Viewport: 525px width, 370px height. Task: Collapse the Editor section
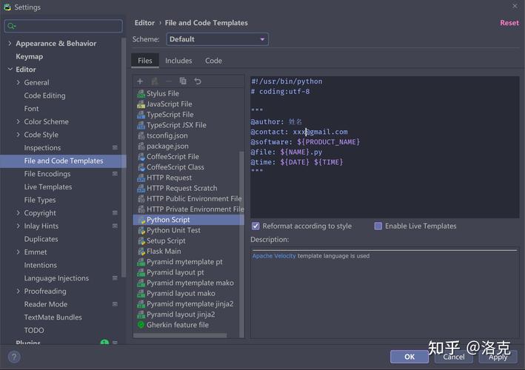[10, 70]
